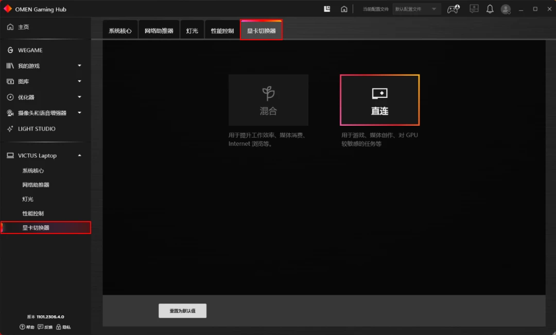Open the 默认配置文件 profile dropdown

pyautogui.click(x=416, y=9)
